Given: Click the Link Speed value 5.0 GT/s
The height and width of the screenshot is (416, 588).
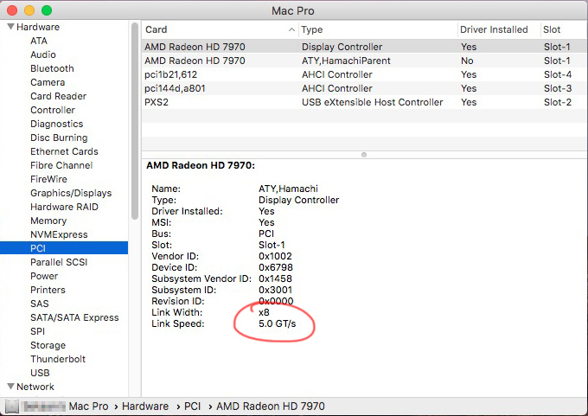Looking at the screenshot, I should click(x=277, y=323).
